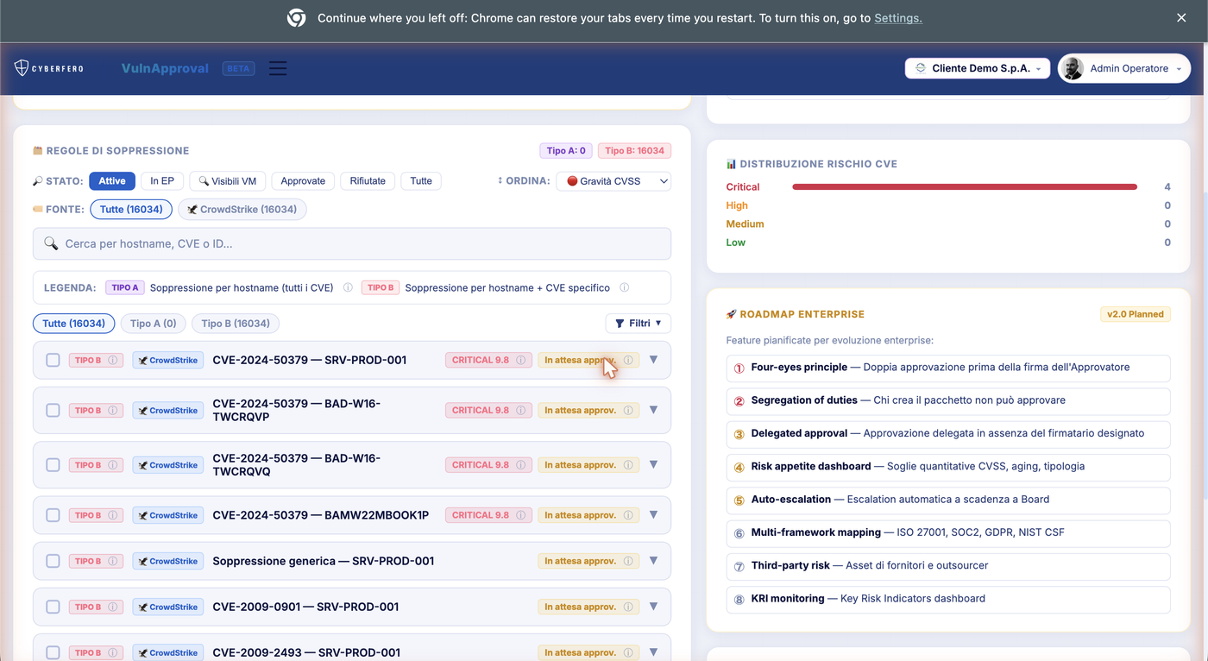
Task: Click the Cyberfero shield logo
Action: pyautogui.click(x=22, y=68)
